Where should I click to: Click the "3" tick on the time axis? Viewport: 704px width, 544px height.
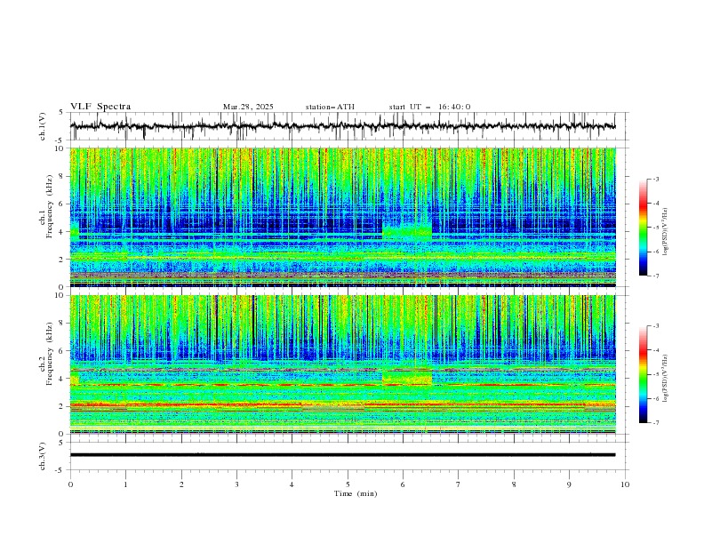point(236,484)
